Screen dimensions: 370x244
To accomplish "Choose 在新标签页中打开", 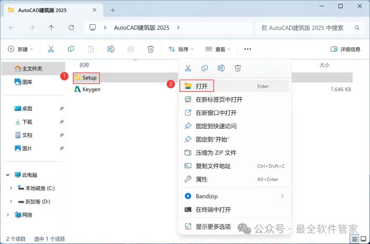I will coord(235,99).
